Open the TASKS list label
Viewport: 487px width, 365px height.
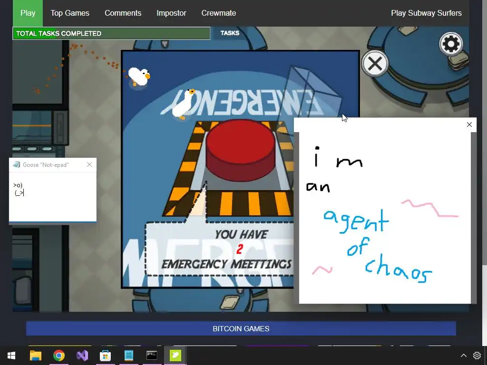click(x=230, y=33)
